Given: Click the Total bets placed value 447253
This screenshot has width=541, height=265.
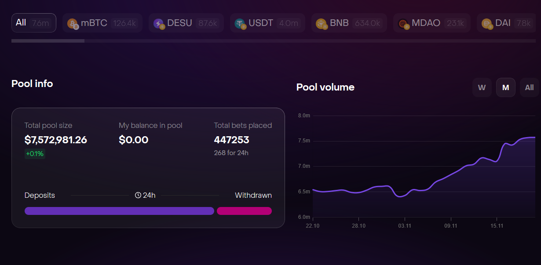Looking at the screenshot, I should pos(231,140).
